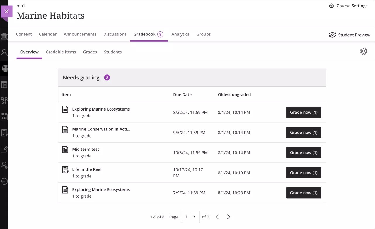
Task: Open the Grades icon in the sidebar
Action: (x=4, y=149)
